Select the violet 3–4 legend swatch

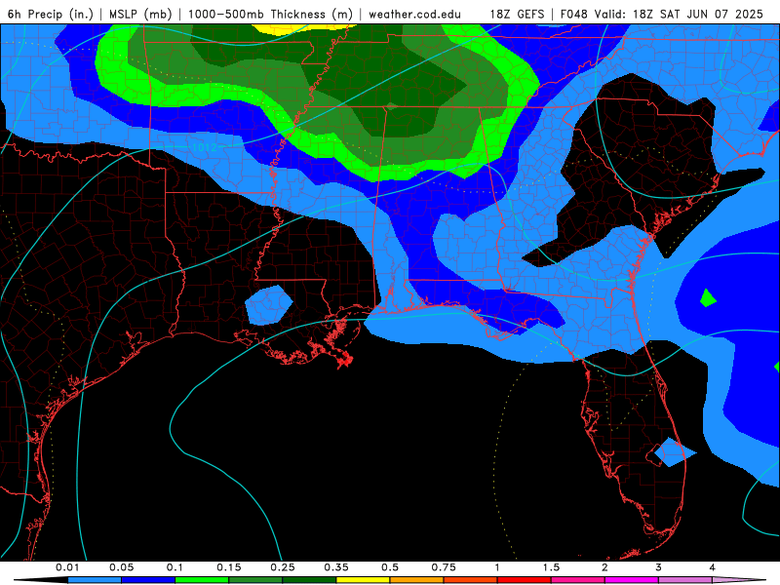[685, 580]
